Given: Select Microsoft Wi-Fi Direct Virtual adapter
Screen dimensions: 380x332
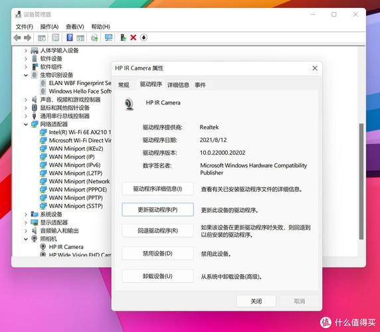Looking at the screenshot, I should (80, 141).
